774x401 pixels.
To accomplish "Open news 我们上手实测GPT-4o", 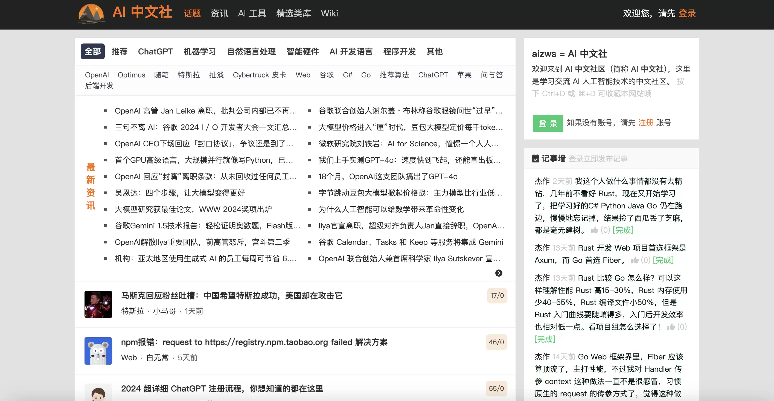I will click(409, 160).
